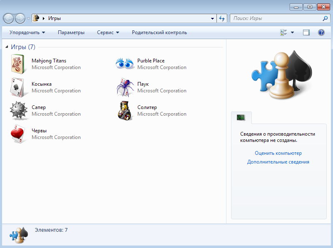The image size is (333, 248).
Task: Toggle the preview pane button
Action: tap(306, 32)
